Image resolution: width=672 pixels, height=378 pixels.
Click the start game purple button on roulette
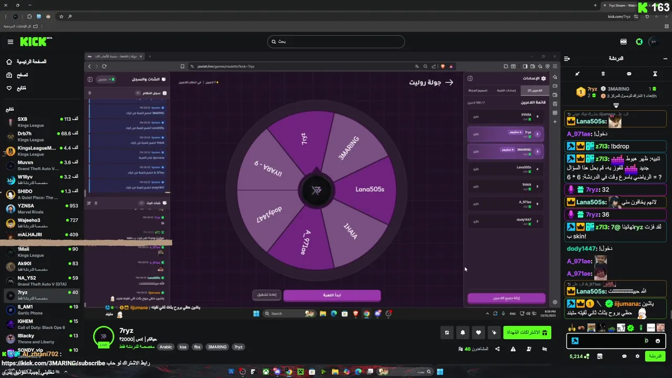tap(332, 295)
